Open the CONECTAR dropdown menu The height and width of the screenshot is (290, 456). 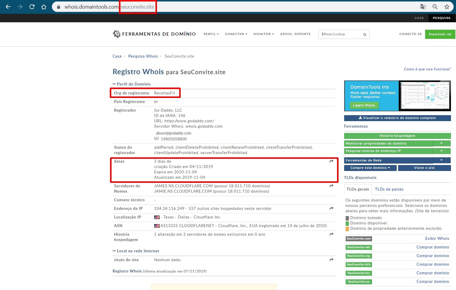click(x=236, y=34)
